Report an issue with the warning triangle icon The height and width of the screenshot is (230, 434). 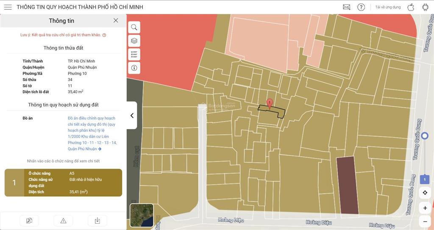64,221
